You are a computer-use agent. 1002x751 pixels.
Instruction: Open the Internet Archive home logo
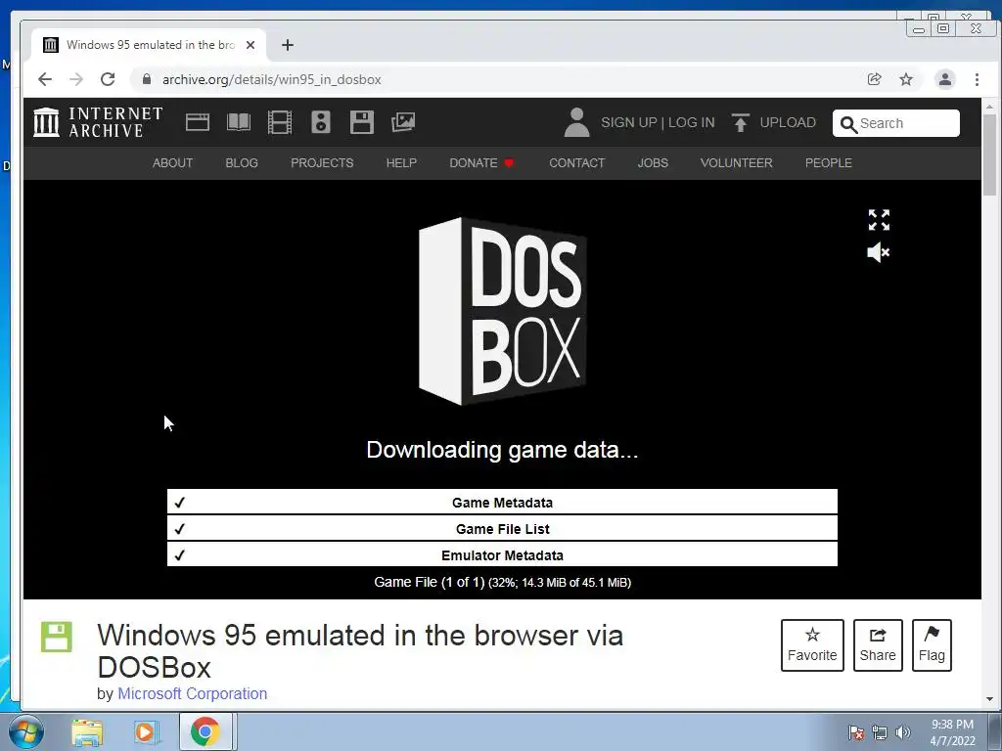click(x=99, y=122)
